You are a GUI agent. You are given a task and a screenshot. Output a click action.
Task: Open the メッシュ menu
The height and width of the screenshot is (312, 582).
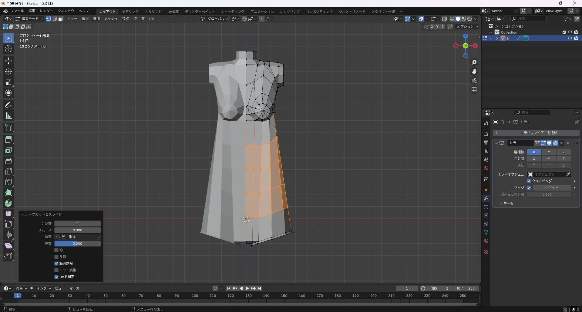111,19
